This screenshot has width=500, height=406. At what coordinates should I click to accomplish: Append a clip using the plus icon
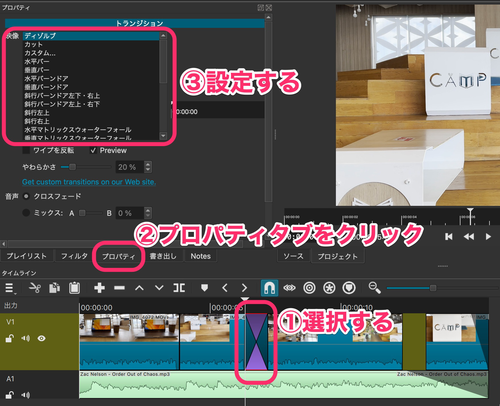(100, 288)
